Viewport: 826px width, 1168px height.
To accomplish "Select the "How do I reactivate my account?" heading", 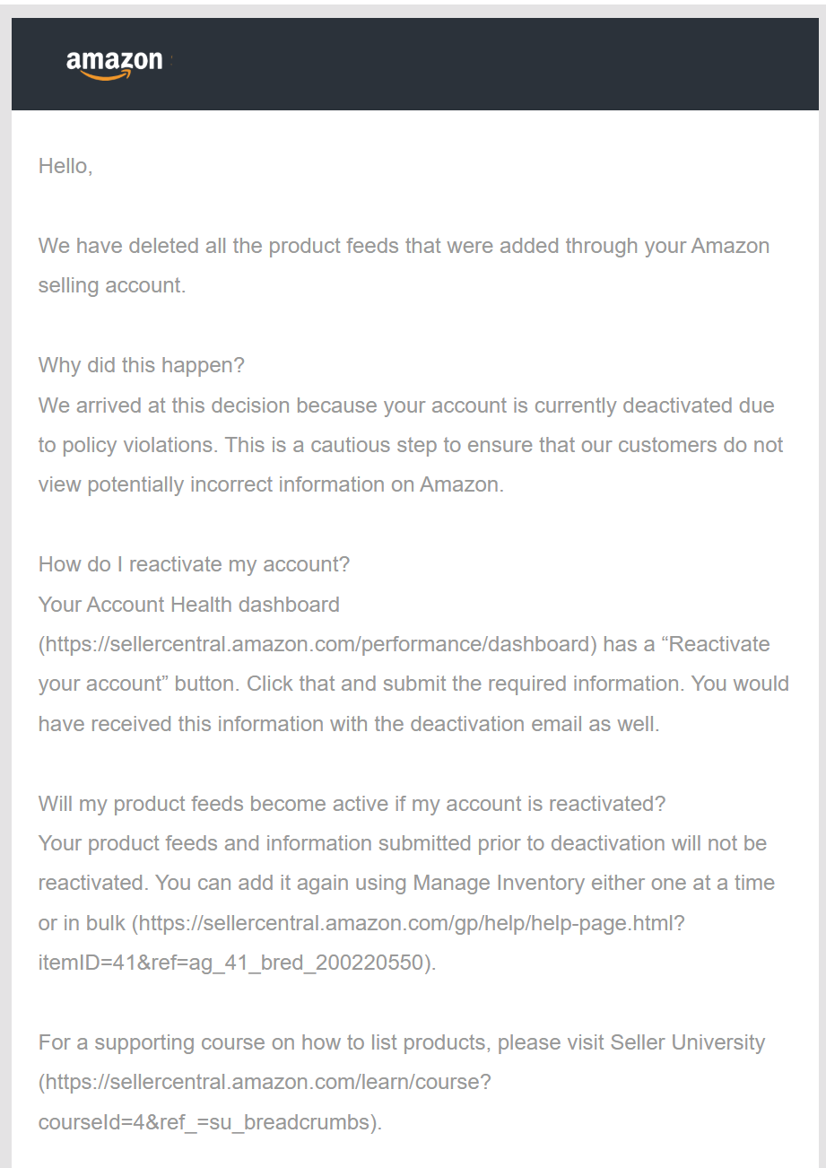I will click(194, 564).
